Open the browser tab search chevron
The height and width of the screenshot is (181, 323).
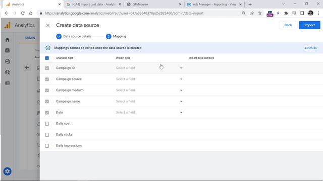click(283, 4)
